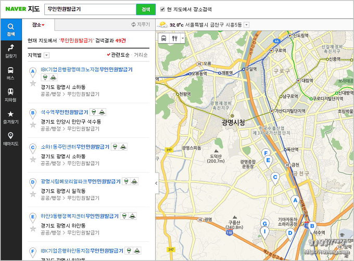Image resolution: width=354 pixels, height=261 pixels.
Task: Click map marker I
Action: [x=264, y=233]
